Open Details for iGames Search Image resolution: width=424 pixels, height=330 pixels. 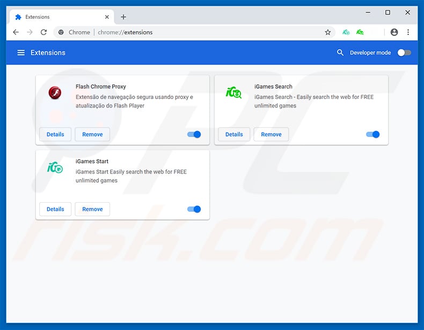click(x=234, y=134)
